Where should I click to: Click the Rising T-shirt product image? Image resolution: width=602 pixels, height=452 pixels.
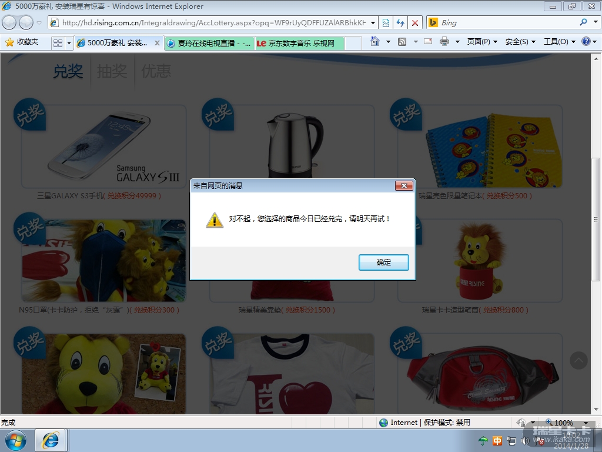point(292,374)
